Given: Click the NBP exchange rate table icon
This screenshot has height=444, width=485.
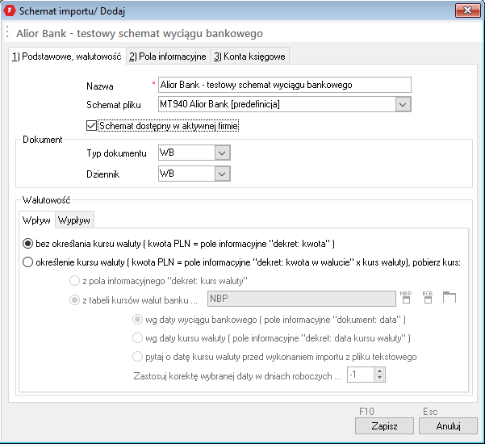Looking at the screenshot, I should (x=405, y=297).
